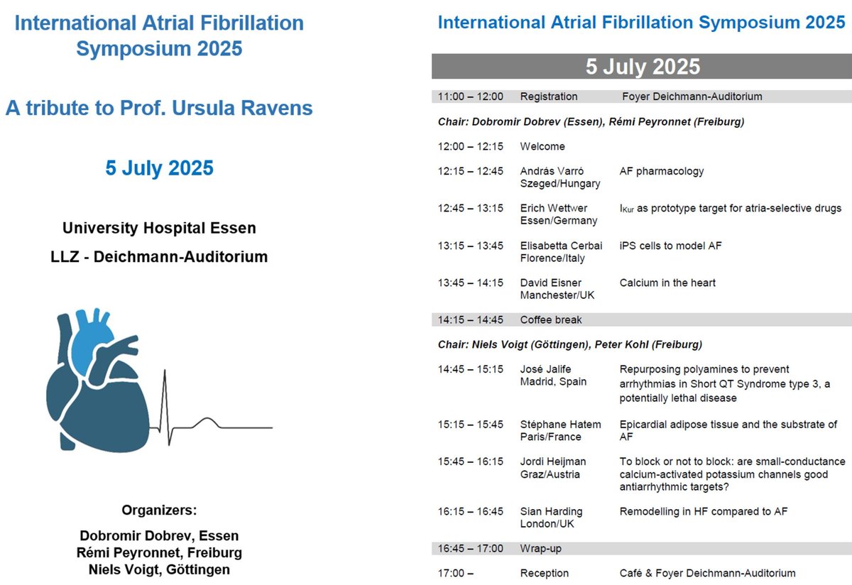852x585 pixels.
Task: Select organizer 'Niels Voigt, Göttingen'
Action: click(159, 569)
